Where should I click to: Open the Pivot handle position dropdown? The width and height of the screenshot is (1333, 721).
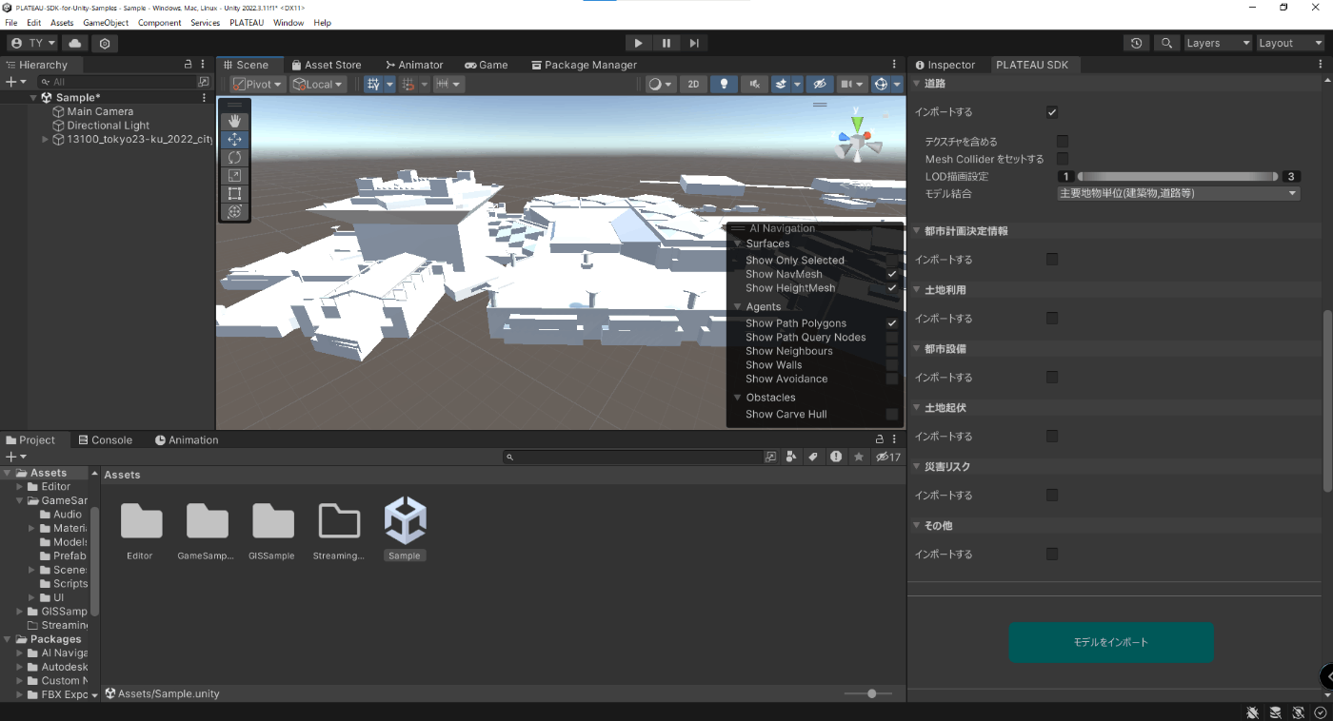click(x=258, y=84)
